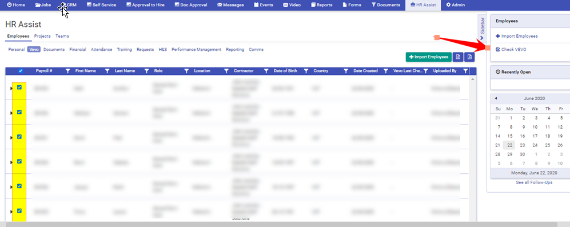Open the Date Created column filter icon
Image resolution: width=570 pixels, height=227 pixels.
tap(386, 71)
